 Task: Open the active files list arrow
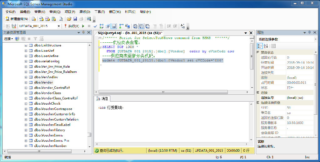[x=246, y=33]
